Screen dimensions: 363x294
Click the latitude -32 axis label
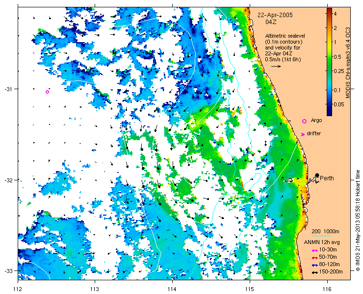[8, 180]
